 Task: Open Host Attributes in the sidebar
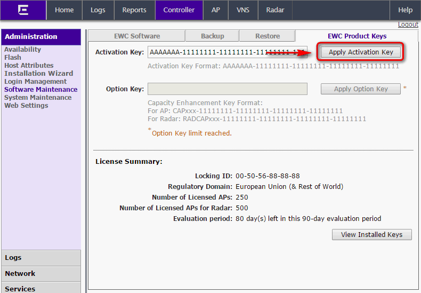tap(29, 66)
